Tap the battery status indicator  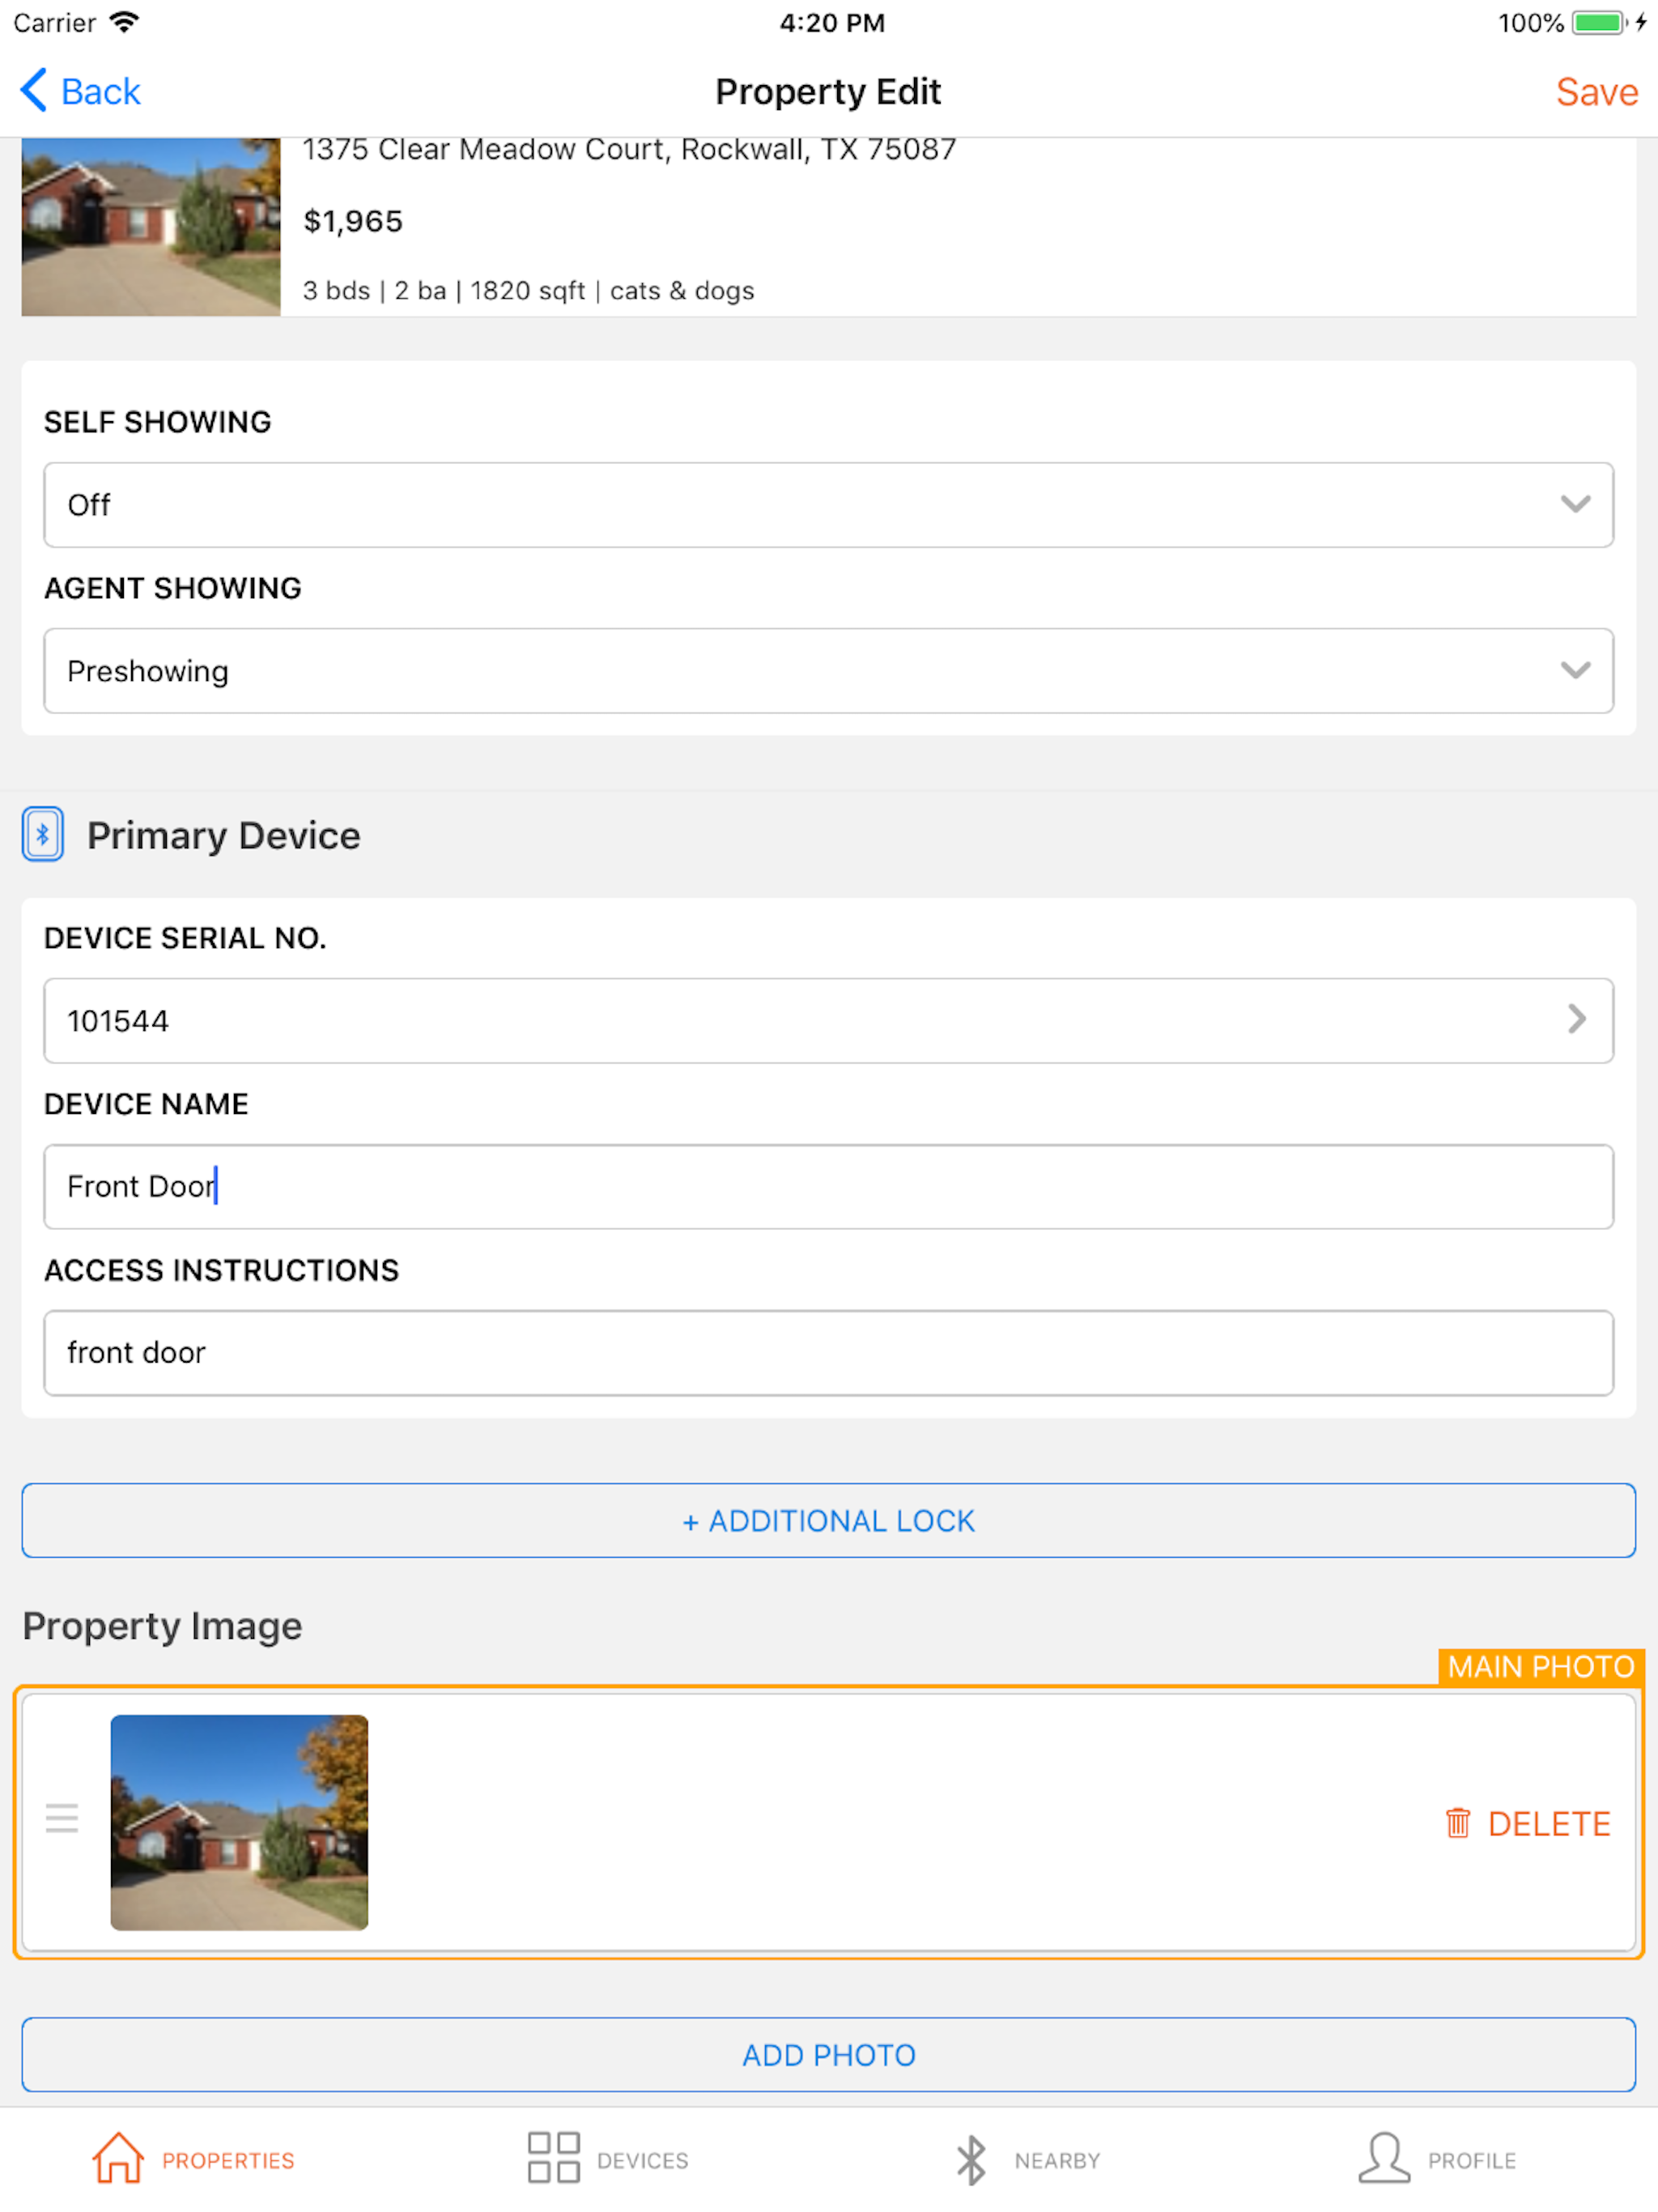1598,22
